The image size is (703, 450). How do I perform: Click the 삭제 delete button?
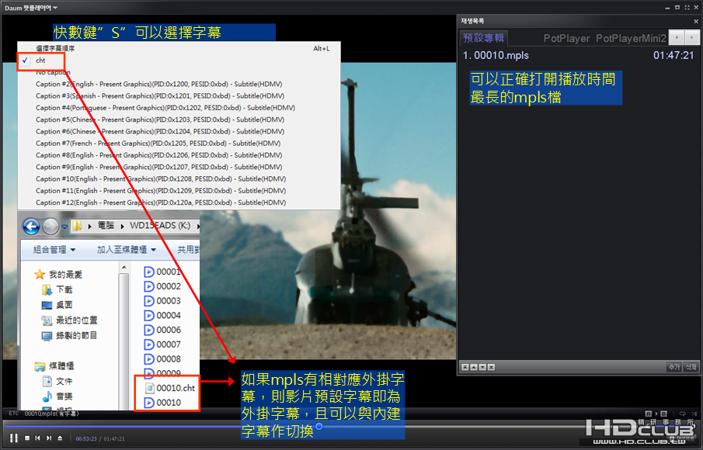point(691,367)
